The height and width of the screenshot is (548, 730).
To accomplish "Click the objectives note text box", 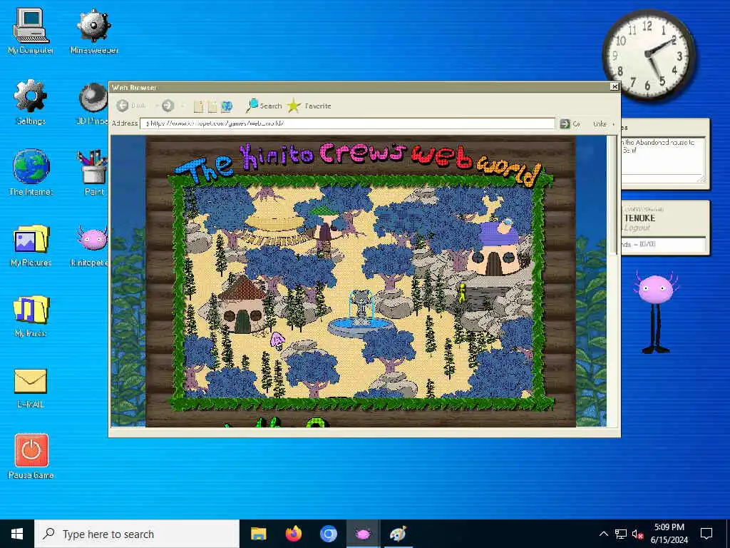I will tap(663, 159).
